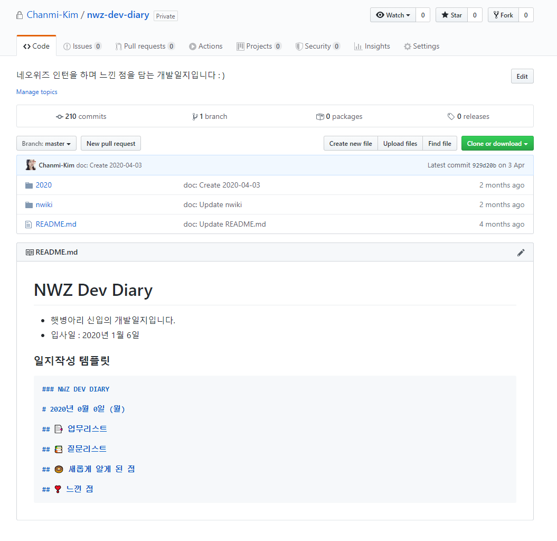Screen dimensions: 557x541
Task: Open the commit message doc: Update README.md
Action: (x=224, y=225)
